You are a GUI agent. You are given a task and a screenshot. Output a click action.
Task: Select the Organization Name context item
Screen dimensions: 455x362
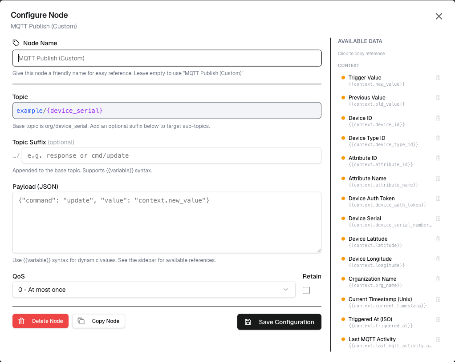(390, 282)
